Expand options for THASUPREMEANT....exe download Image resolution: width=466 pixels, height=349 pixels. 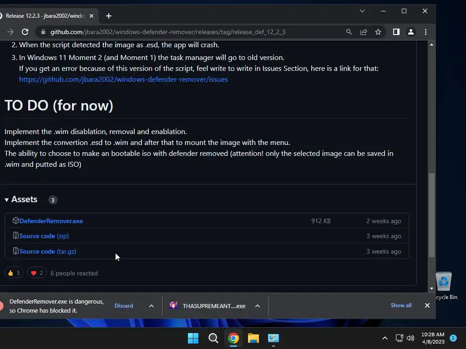pyautogui.click(x=258, y=306)
